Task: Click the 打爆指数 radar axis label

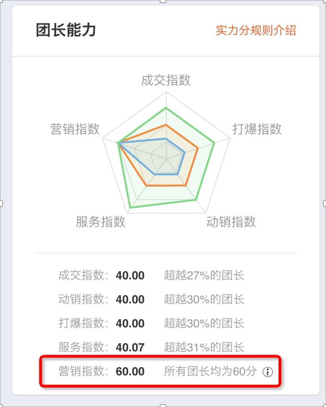Action: tap(257, 129)
